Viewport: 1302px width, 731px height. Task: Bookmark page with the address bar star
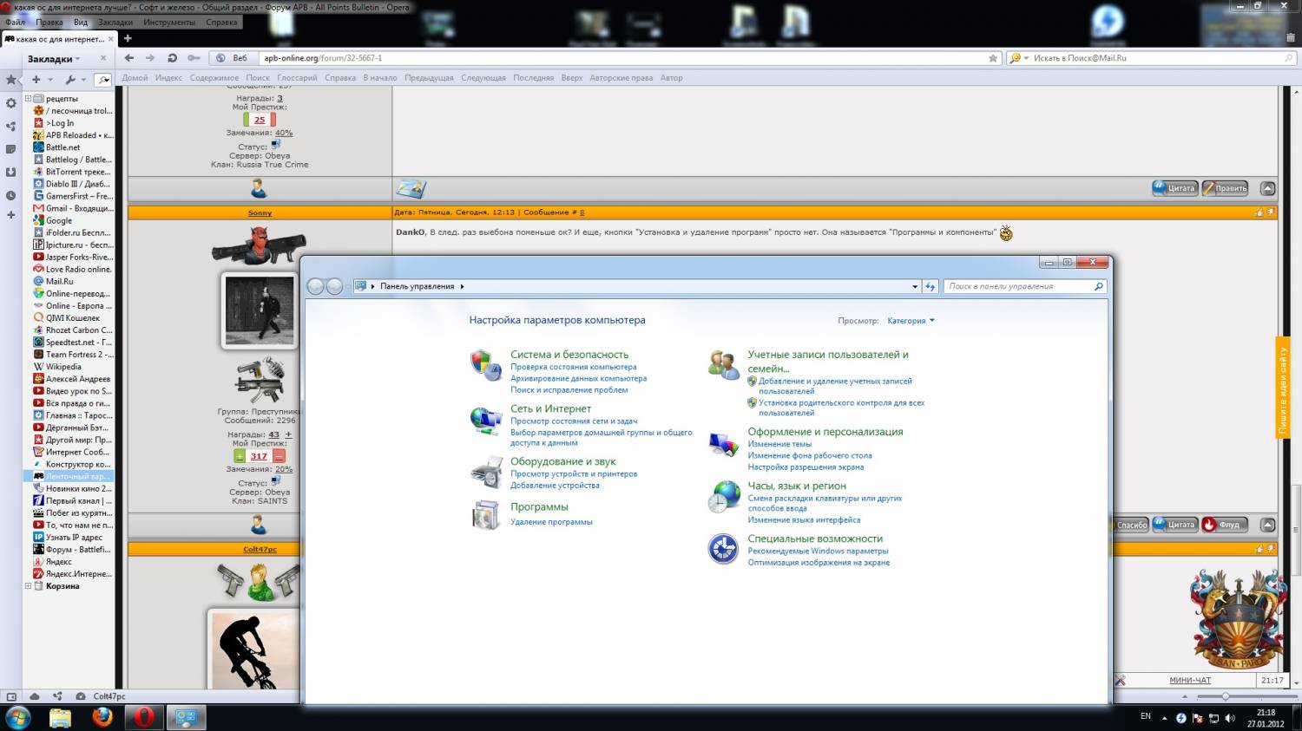point(993,58)
